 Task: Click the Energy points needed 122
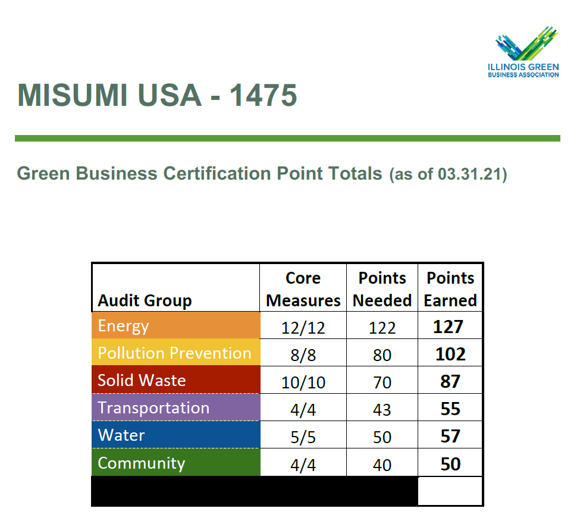click(382, 328)
